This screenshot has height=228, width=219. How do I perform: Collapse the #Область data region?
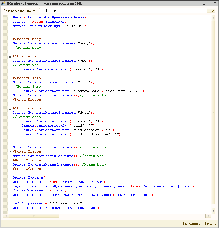[x=10, y=108]
